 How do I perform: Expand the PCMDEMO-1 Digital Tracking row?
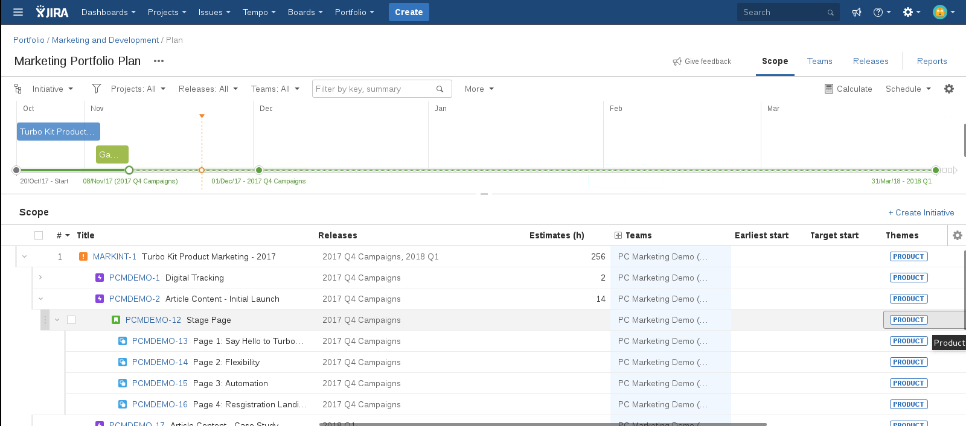pyautogui.click(x=40, y=278)
